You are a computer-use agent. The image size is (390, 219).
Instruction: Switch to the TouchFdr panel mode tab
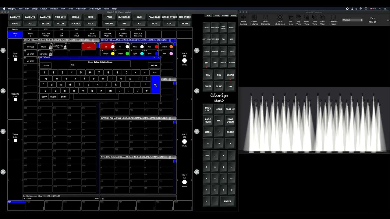tap(225, 16)
